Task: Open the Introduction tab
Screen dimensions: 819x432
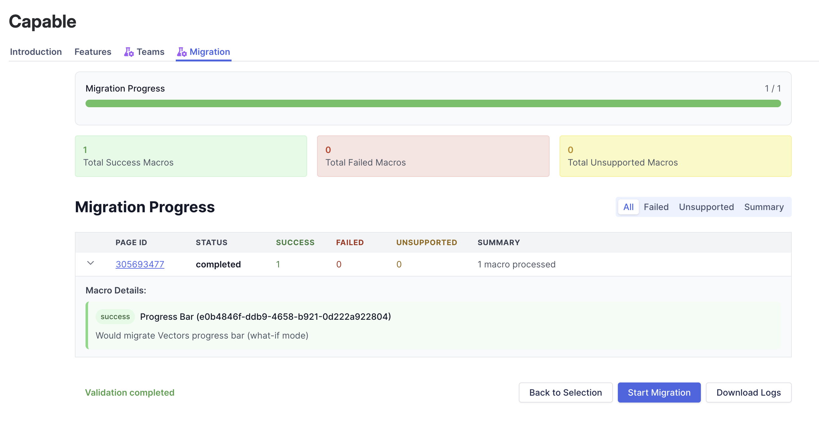Action: (36, 52)
